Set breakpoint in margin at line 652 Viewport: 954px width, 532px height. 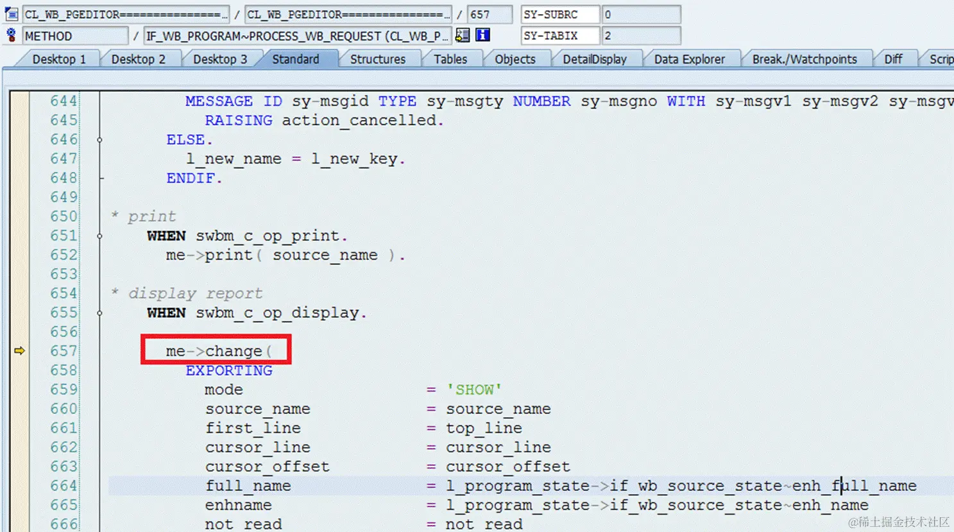coord(19,255)
